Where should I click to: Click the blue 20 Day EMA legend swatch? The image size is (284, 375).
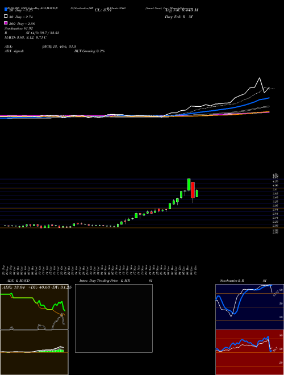click(6, 10)
